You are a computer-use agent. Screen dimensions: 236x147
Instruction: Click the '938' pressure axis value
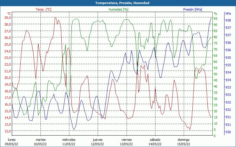coord(228,20)
